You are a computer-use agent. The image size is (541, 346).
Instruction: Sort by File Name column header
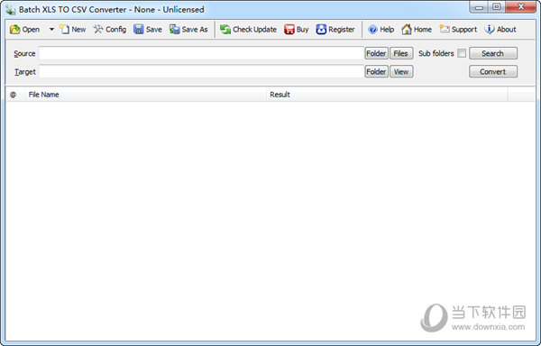point(145,95)
